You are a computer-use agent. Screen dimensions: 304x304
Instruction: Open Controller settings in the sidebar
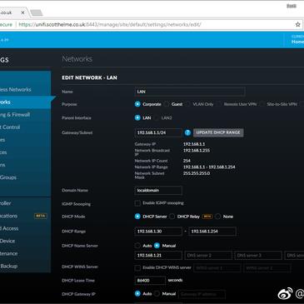(25, 203)
